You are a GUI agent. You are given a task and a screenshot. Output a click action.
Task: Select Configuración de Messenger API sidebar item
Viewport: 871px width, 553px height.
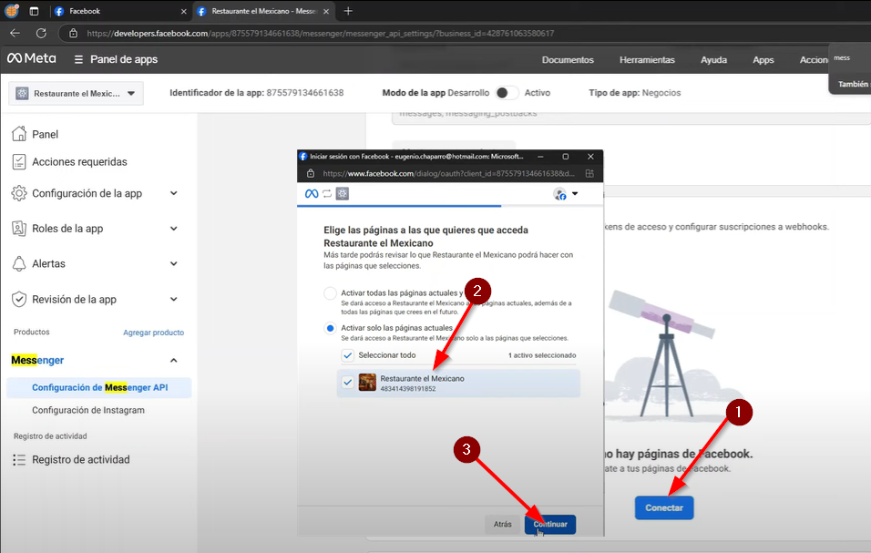point(99,387)
